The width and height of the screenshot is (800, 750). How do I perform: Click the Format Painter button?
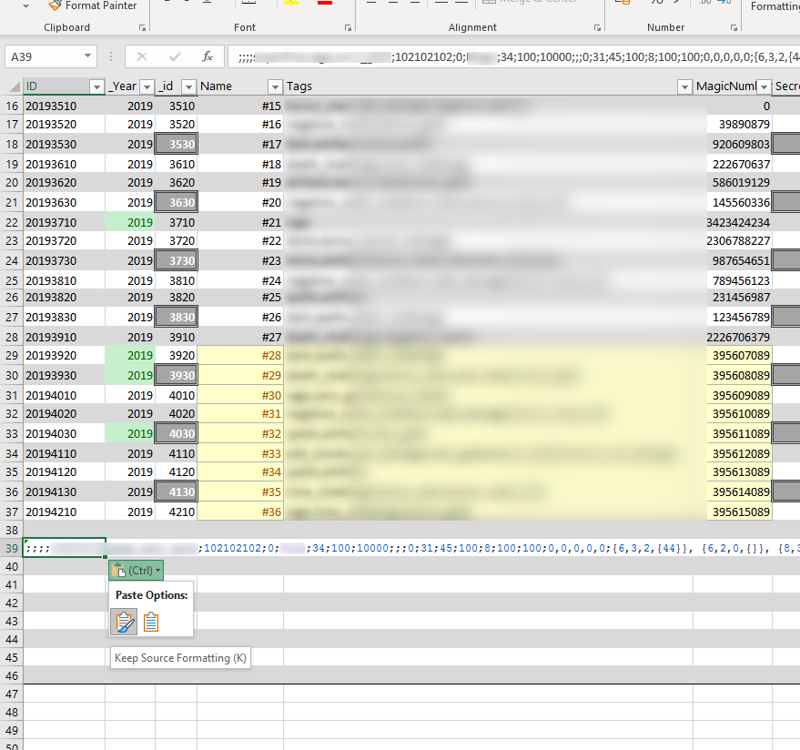[x=92, y=5]
